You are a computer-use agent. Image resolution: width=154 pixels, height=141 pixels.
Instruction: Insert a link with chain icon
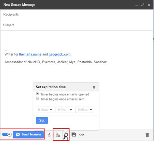click(x=82, y=135)
